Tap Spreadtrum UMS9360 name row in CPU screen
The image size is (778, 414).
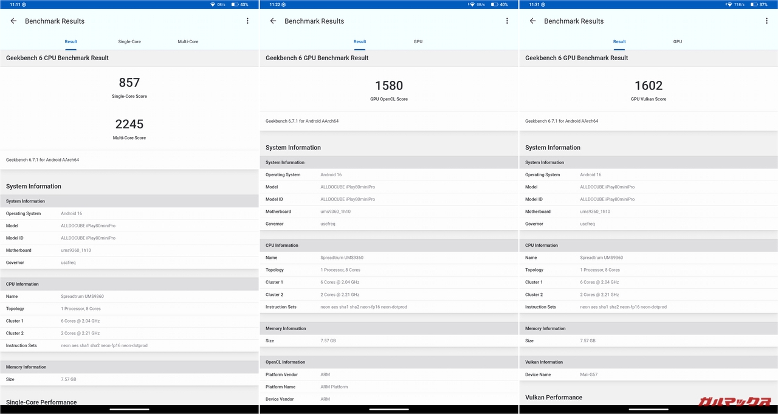(x=129, y=296)
